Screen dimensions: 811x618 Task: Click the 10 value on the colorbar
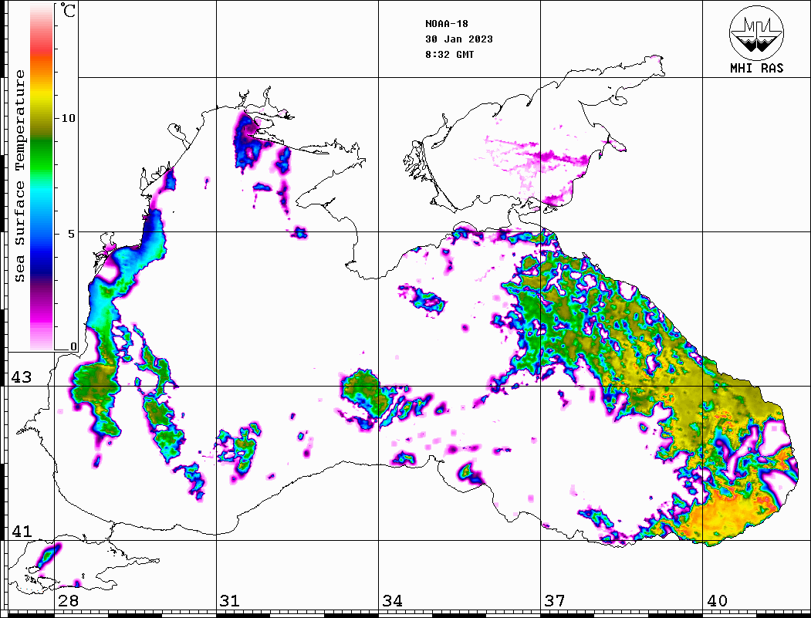tap(68, 118)
